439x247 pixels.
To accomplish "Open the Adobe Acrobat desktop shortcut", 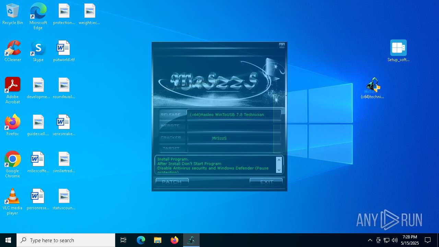I will 13,91.
